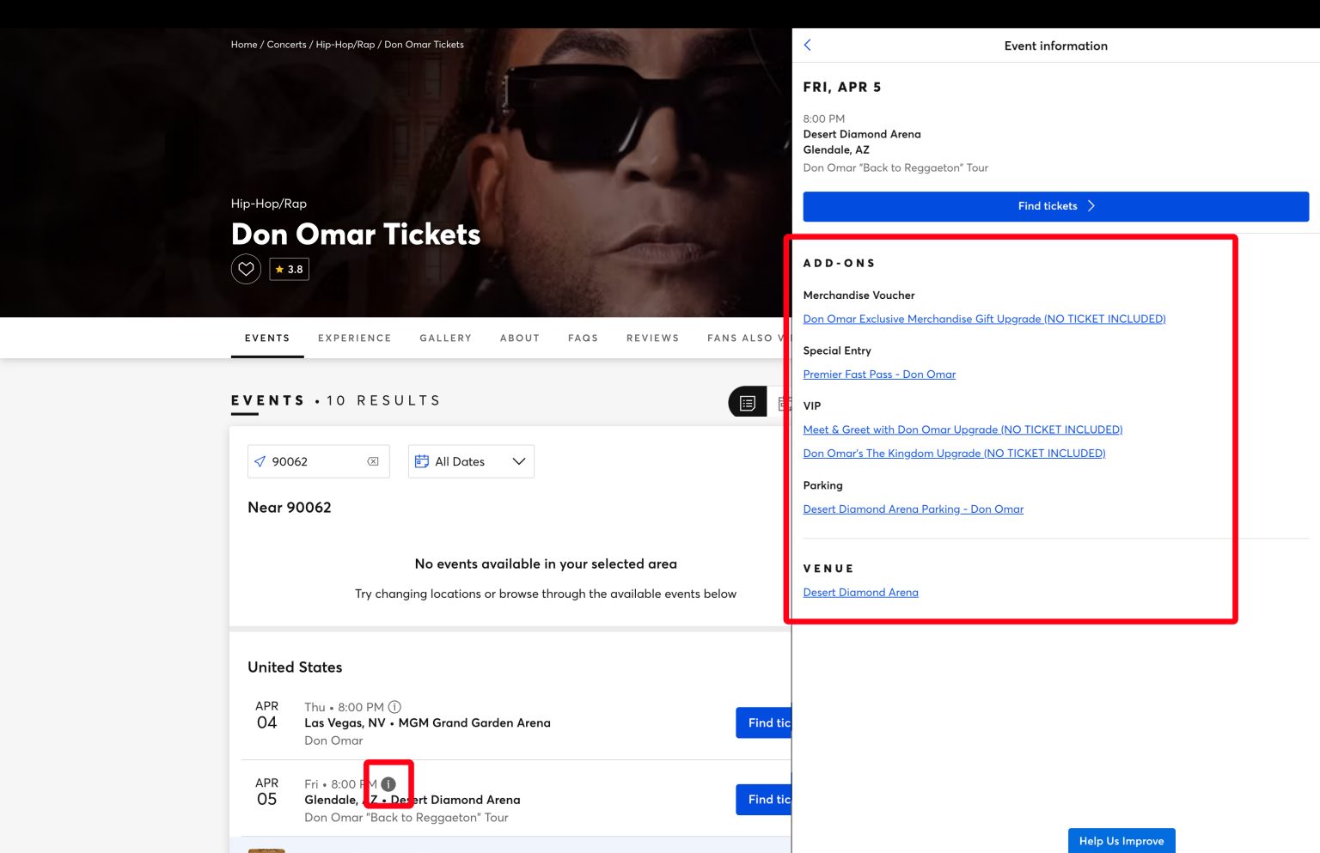Click the info icon beside Apr 04 Las Vegas event
Image resolution: width=1320 pixels, height=853 pixels.
[394, 706]
